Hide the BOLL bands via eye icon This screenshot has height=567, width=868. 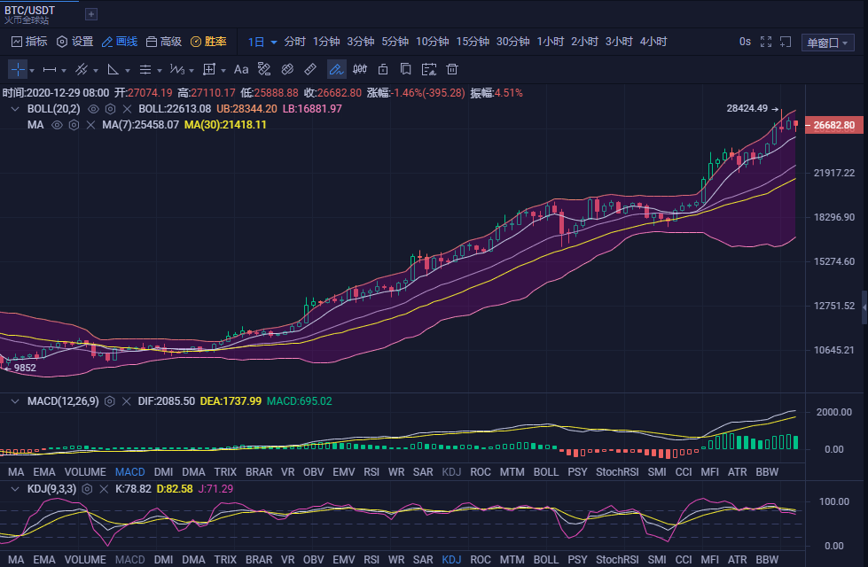(93, 109)
